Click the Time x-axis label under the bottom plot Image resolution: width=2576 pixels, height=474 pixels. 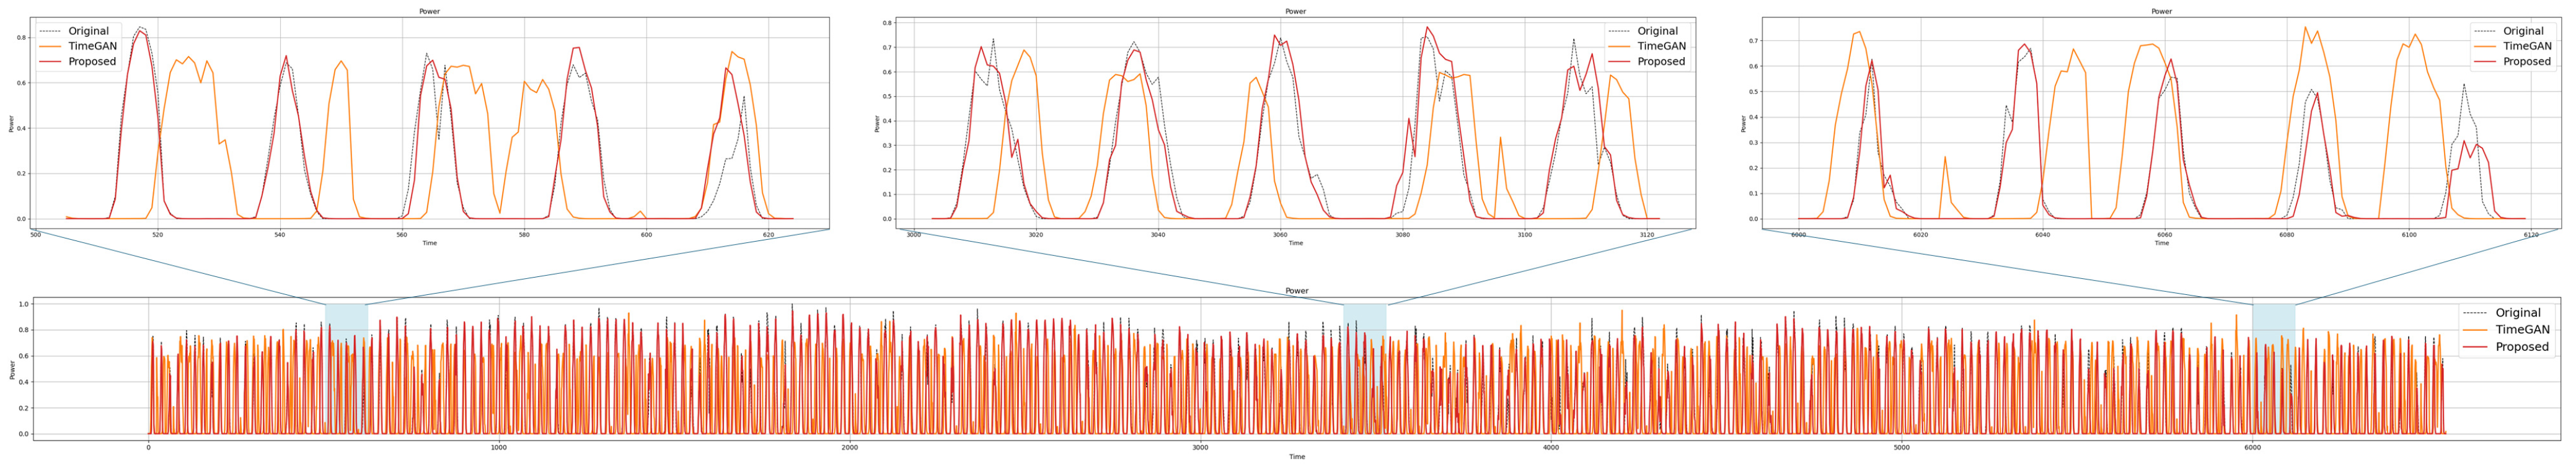click(1296, 457)
